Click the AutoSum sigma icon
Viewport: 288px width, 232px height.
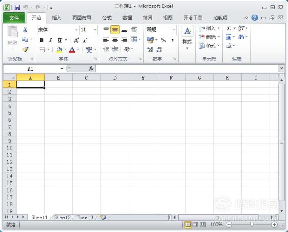pyautogui.click(x=228, y=28)
